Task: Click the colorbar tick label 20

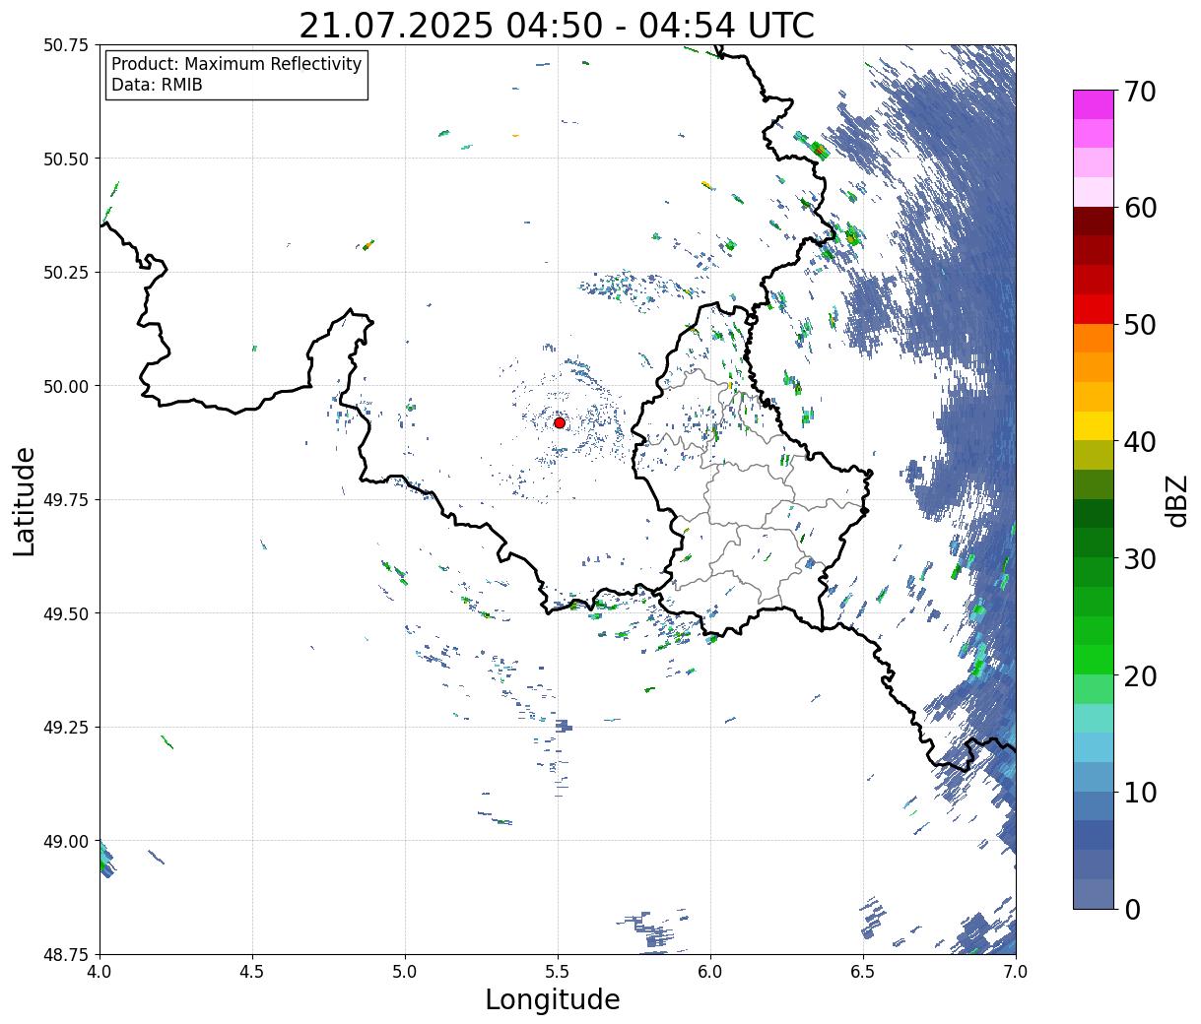Action: tap(1139, 675)
